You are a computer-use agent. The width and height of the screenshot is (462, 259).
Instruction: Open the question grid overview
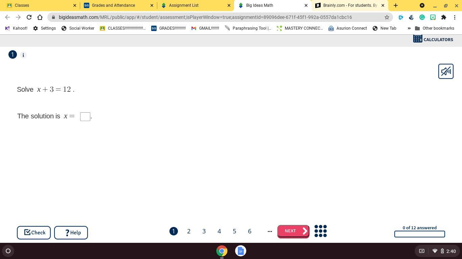click(x=321, y=231)
